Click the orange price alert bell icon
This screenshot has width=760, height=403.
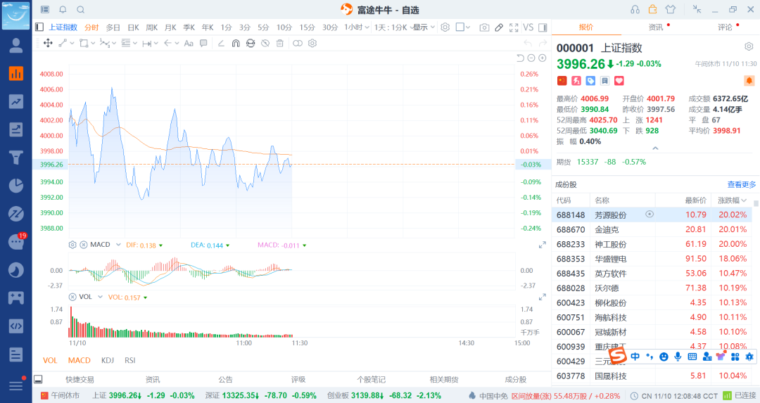pos(749,80)
